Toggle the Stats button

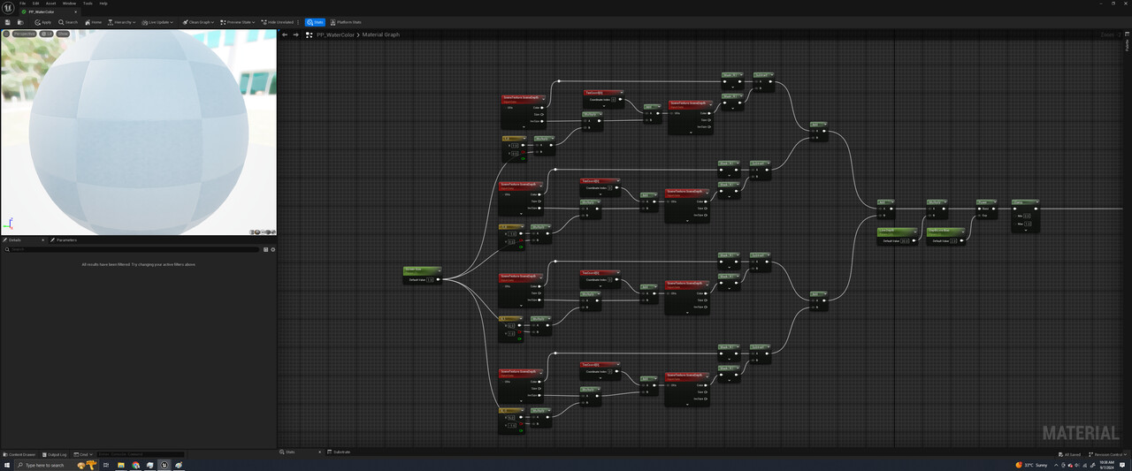click(315, 22)
